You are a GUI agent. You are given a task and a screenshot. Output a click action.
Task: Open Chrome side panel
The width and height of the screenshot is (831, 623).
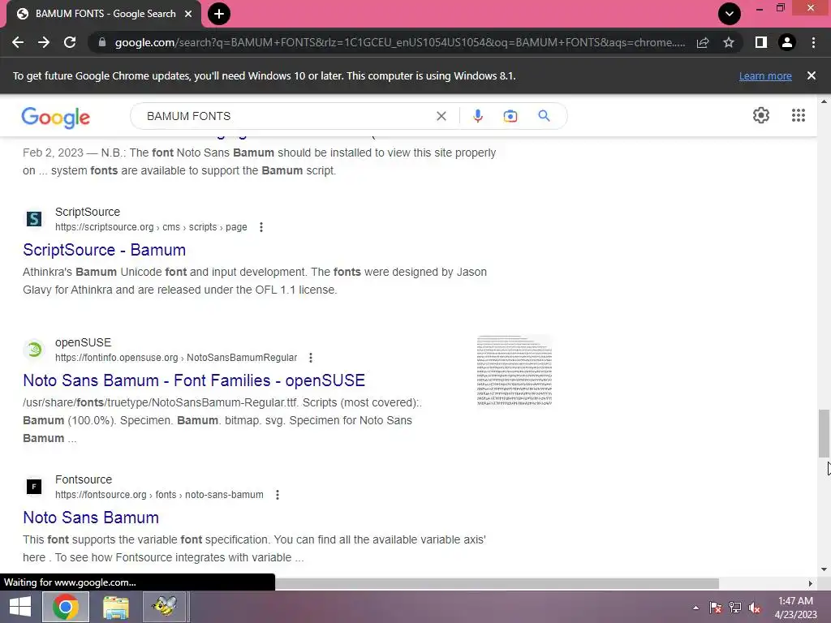[761, 42]
